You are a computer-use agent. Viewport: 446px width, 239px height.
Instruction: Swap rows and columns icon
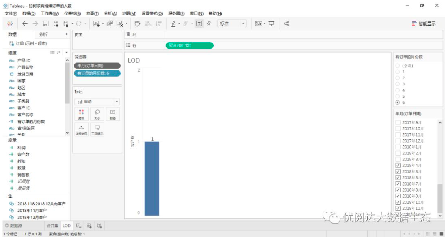137,23
